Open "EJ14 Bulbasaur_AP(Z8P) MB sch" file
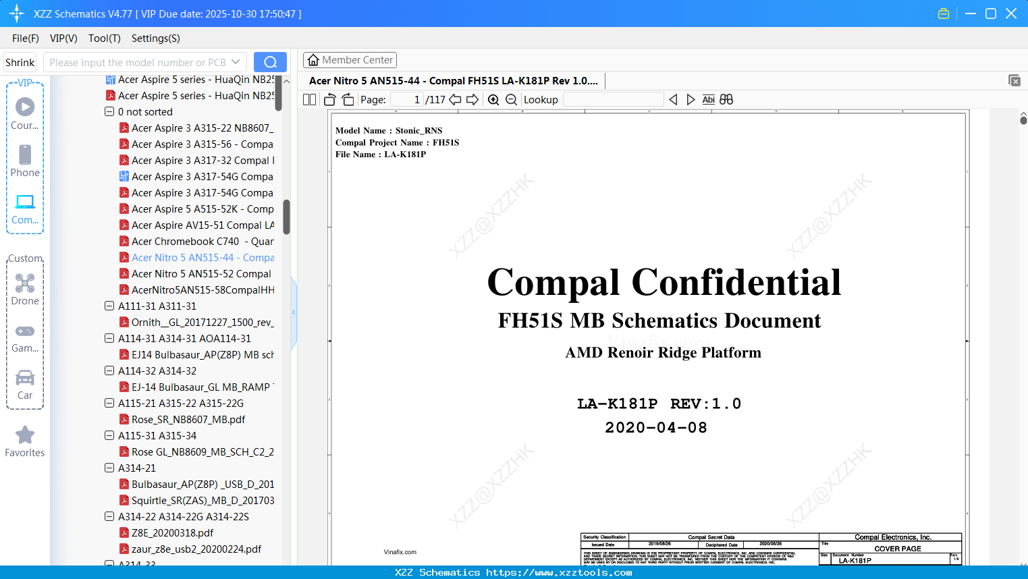Image resolution: width=1028 pixels, height=579 pixels. tap(196, 355)
